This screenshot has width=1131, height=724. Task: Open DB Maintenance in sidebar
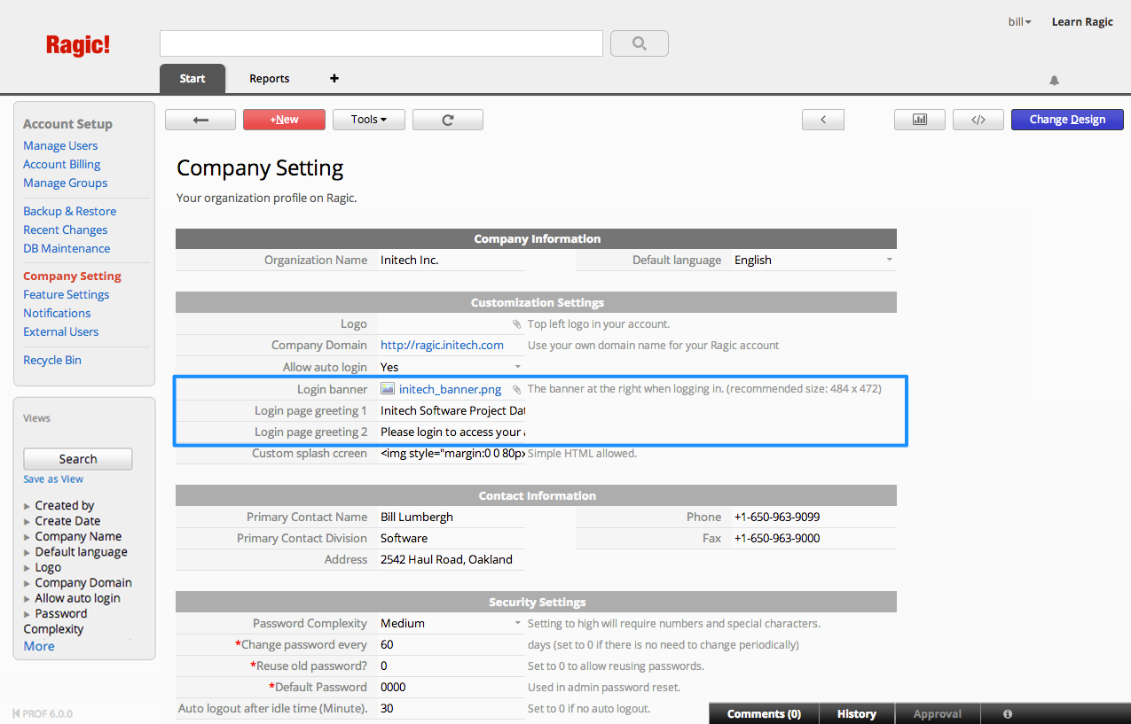click(x=67, y=249)
